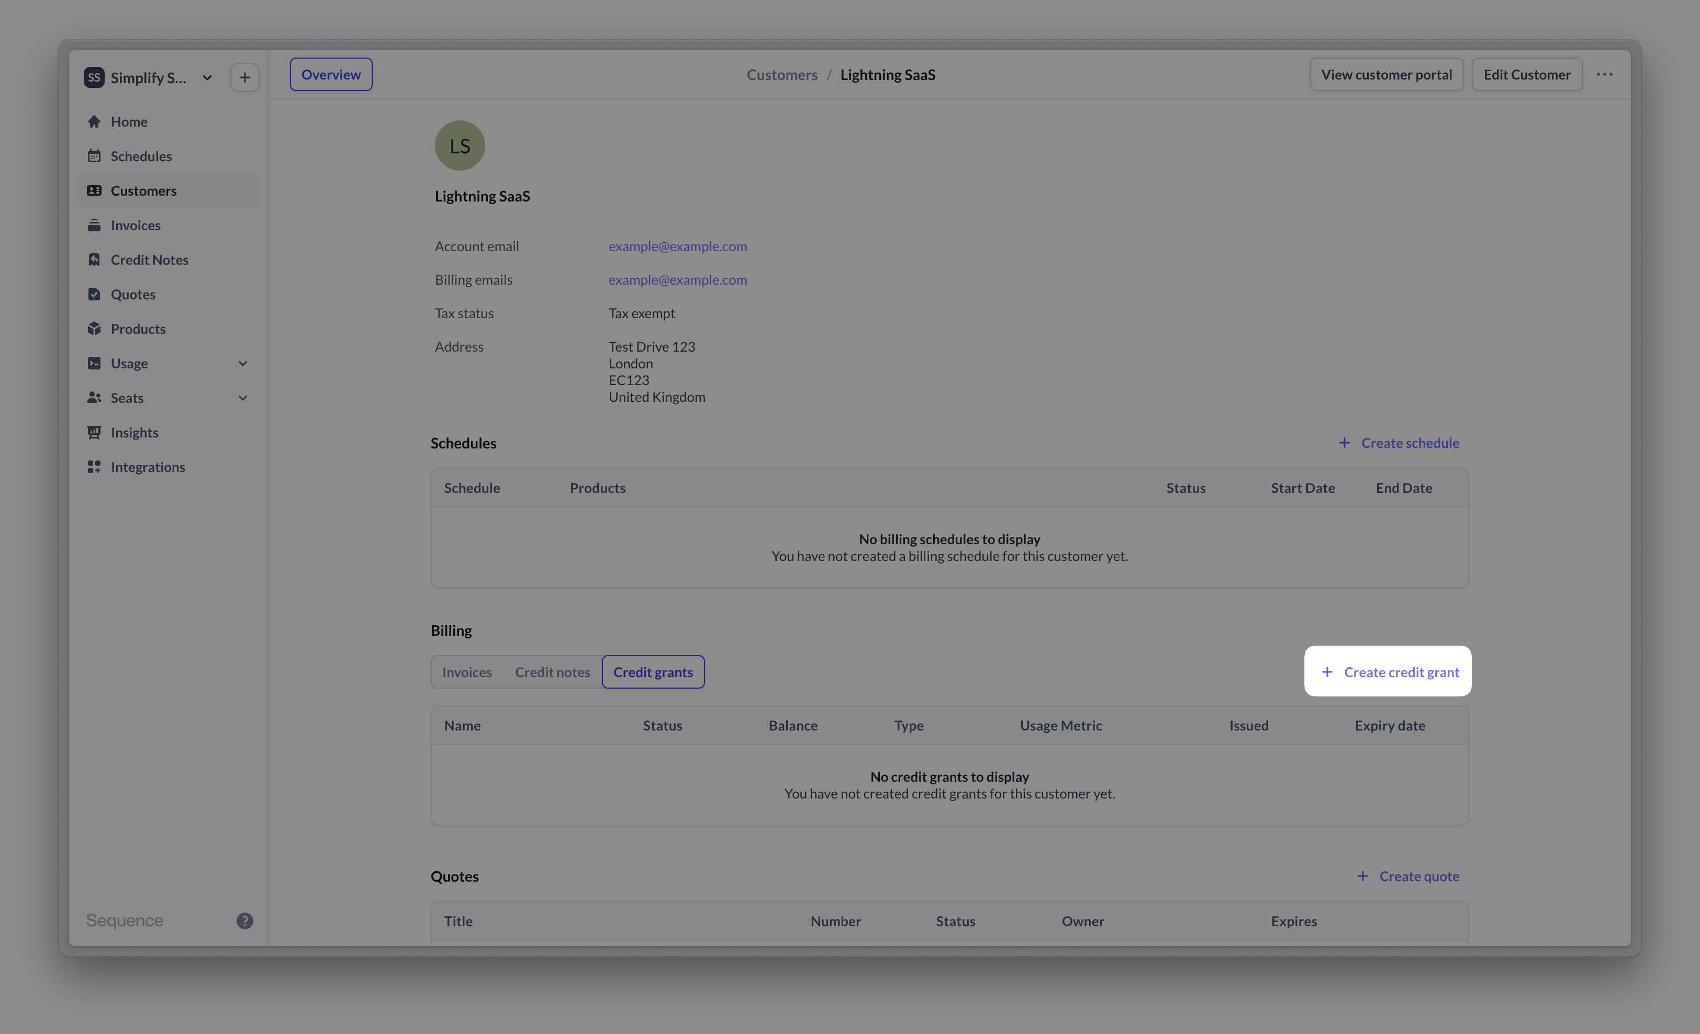Image resolution: width=1700 pixels, height=1034 pixels.
Task: Click the SS workspace logo badge
Action: (x=94, y=77)
